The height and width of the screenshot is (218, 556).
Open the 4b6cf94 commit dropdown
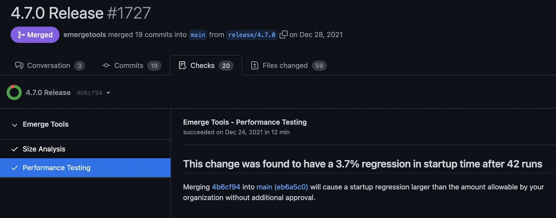coord(108,93)
